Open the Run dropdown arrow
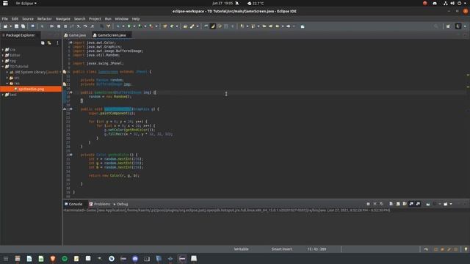 [134, 26]
